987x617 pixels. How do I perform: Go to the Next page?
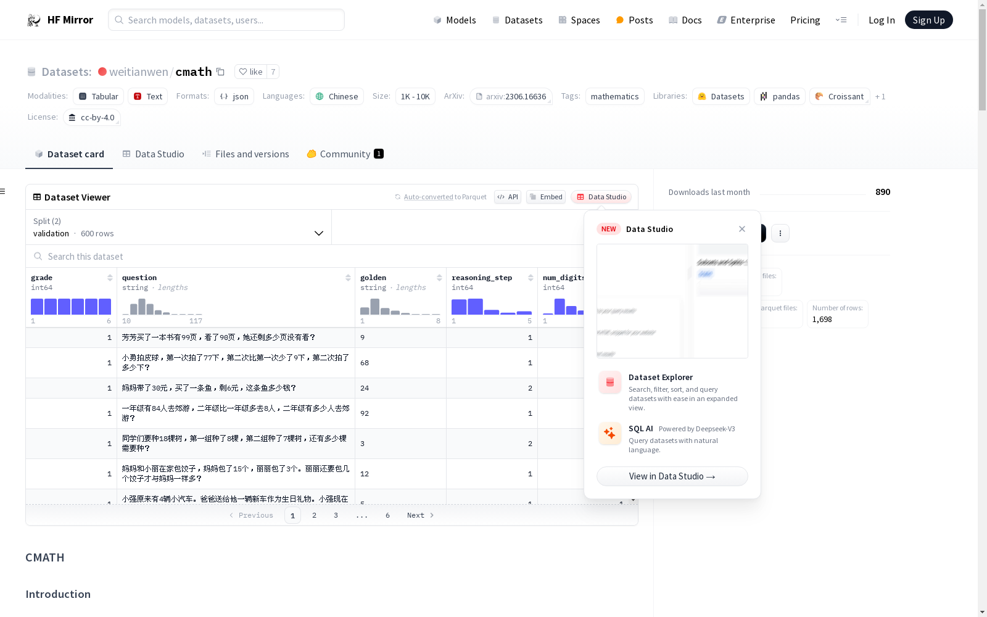tap(421, 515)
